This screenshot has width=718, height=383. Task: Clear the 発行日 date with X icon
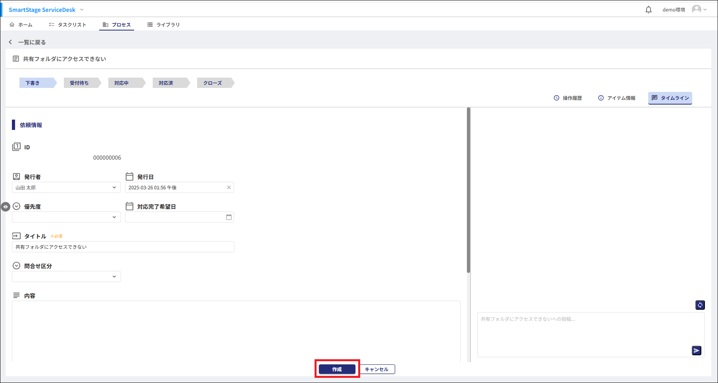[229, 188]
